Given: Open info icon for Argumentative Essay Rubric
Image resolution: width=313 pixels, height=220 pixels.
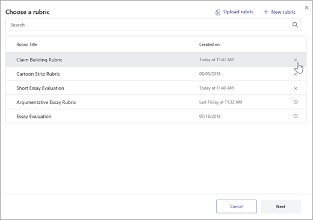Looking at the screenshot, I should click(x=296, y=102).
